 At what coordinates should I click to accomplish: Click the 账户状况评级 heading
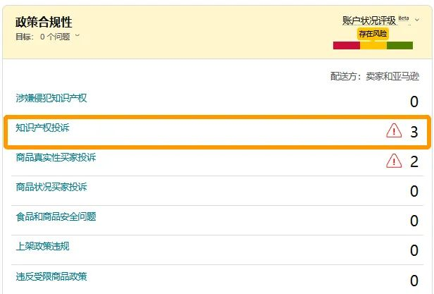click(369, 21)
